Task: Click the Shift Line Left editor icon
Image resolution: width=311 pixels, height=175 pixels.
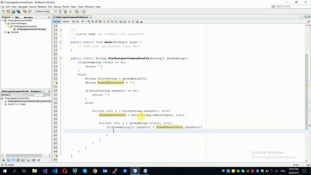Action: click(x=121, y=21)
